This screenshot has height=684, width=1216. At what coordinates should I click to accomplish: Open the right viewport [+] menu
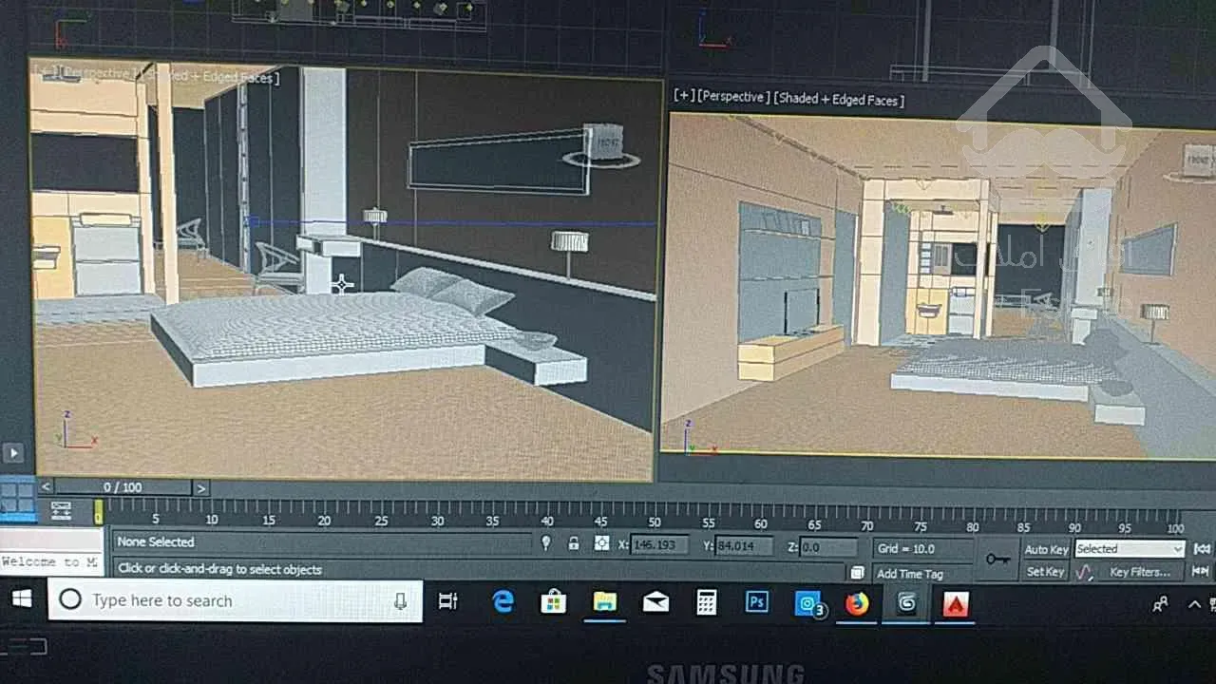click(682, 97)
